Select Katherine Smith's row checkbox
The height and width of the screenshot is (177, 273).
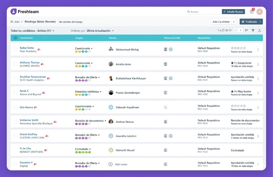(x=15, y=122)
